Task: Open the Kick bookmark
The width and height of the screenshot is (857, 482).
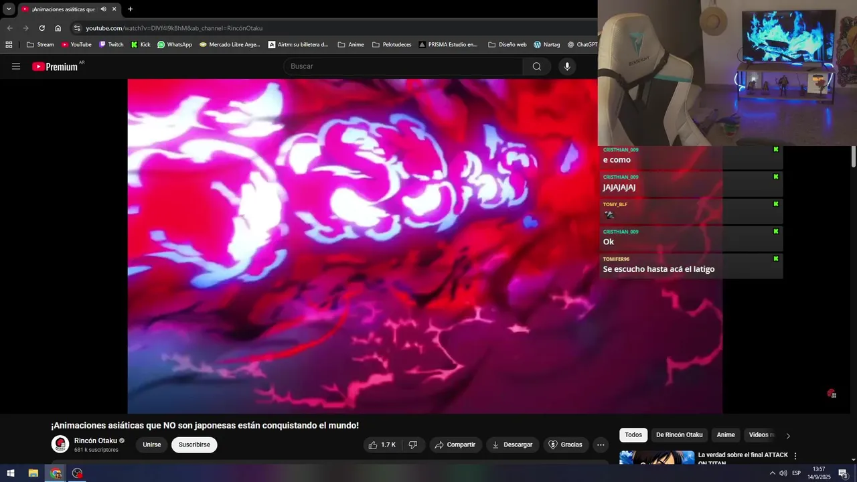Action: pos(141,45)
